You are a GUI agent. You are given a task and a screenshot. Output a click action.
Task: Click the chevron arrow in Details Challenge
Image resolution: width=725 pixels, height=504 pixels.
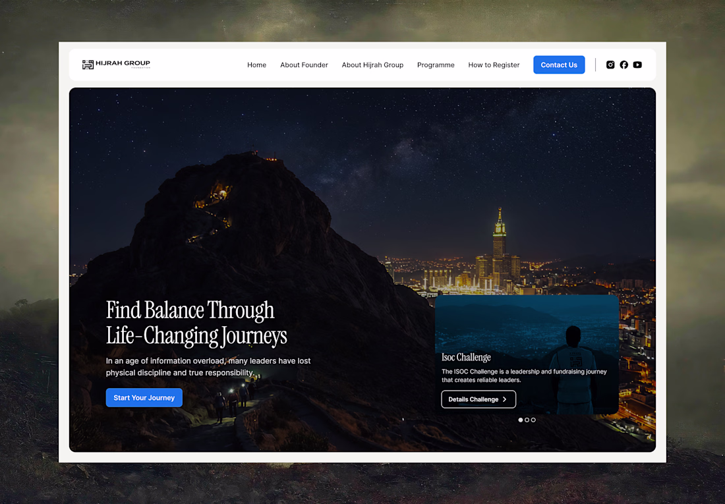pyautogui.click(x=504, y=399)
